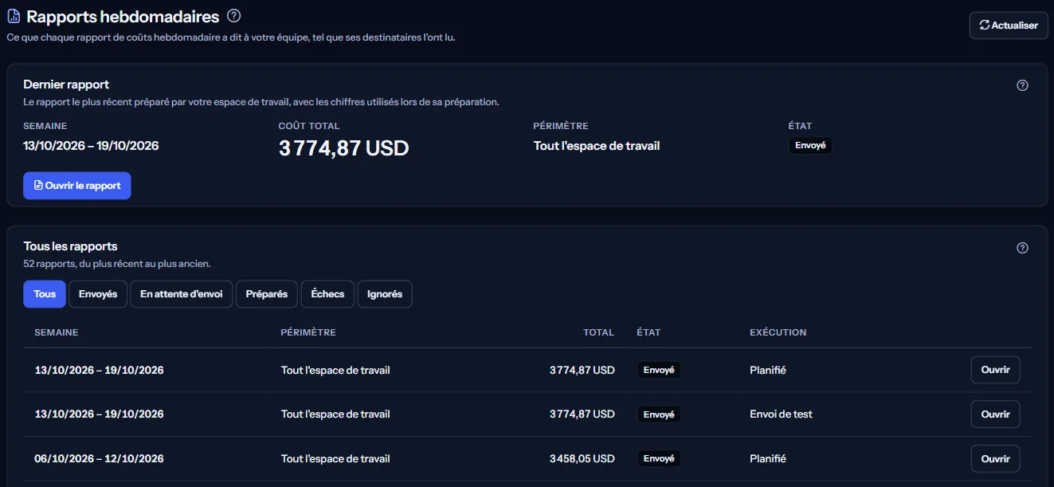Viewport: 1054px width, 487px height.
Task: Open the Envoi de test report row
Action: tap(995, 414)
